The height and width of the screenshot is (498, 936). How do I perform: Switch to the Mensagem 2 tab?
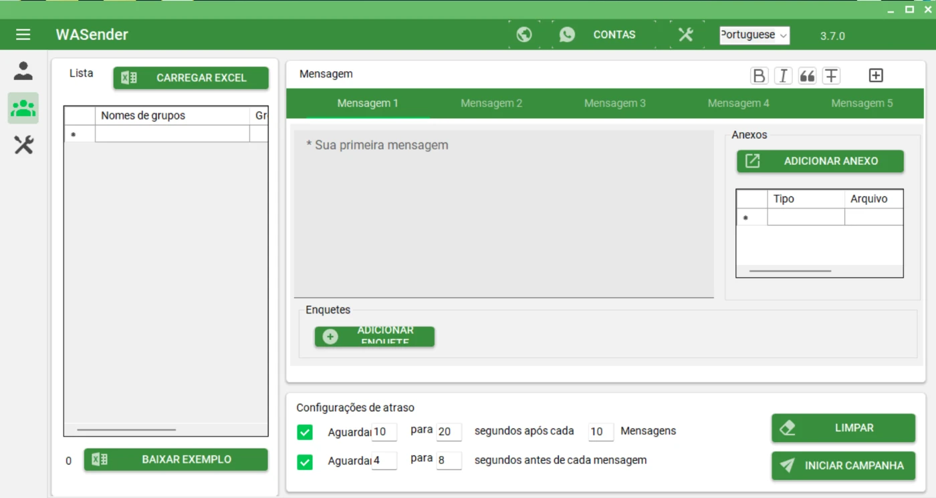pos(491,103)
